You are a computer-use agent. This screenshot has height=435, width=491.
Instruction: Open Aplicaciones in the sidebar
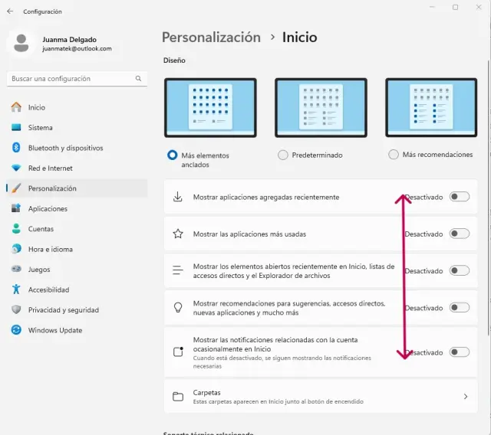point(48,208)
